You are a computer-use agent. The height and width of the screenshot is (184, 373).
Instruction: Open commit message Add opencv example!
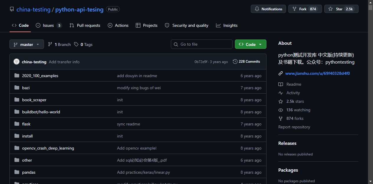pos(137,148)
